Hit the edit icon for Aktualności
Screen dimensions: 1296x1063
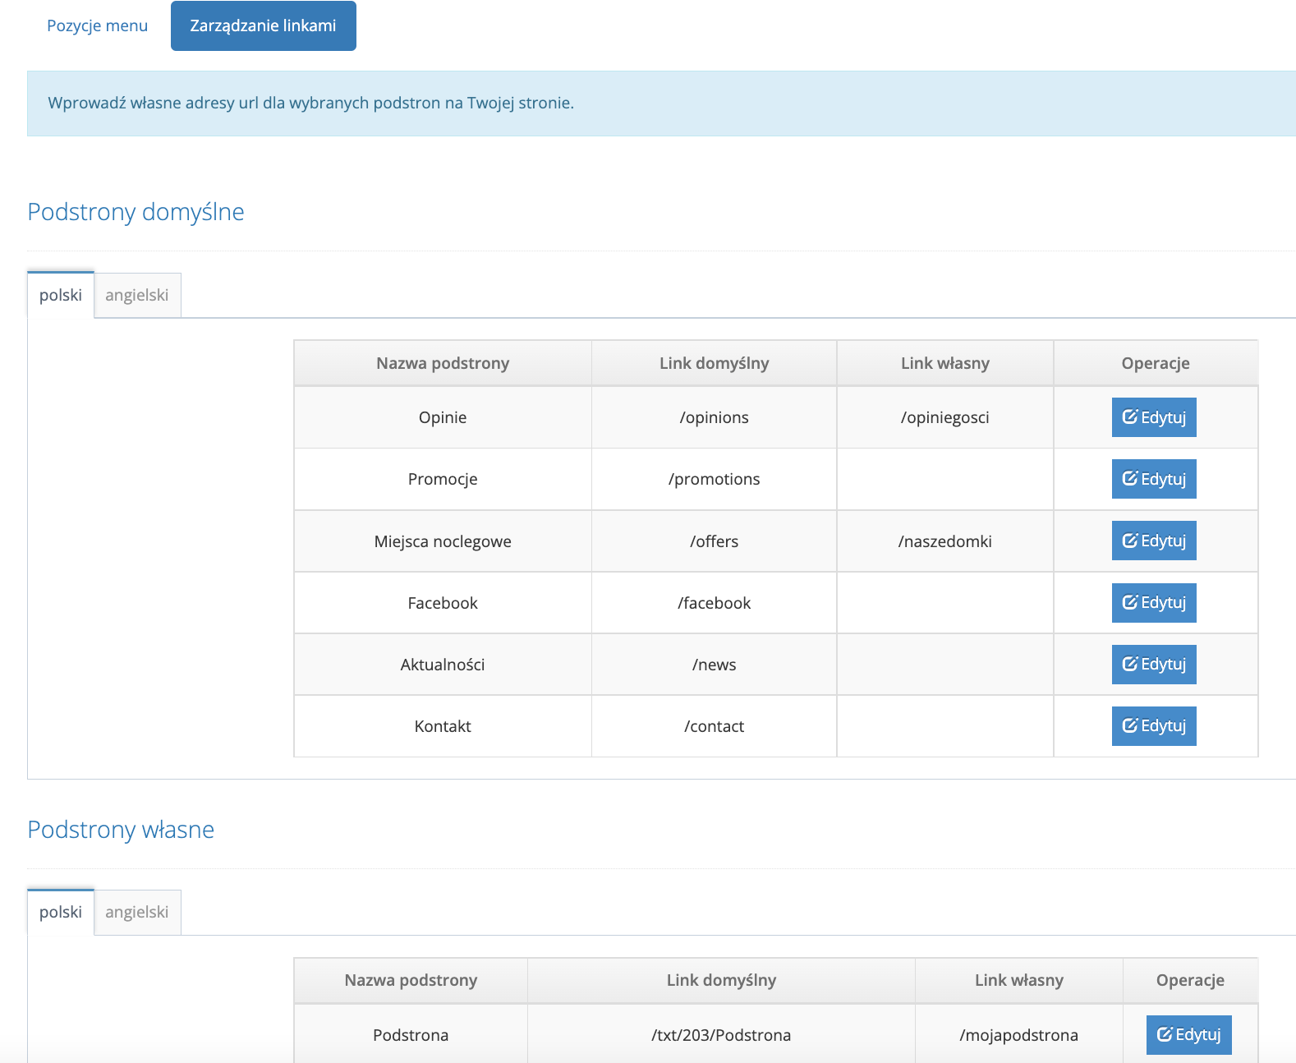[1130, 665]
